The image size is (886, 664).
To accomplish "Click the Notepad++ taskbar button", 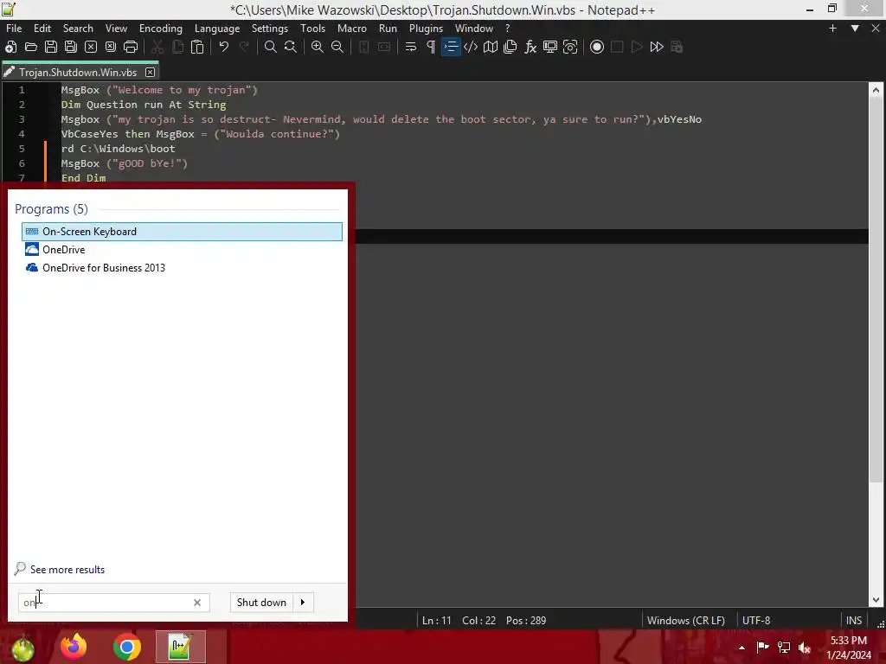I will click(180, 647).
